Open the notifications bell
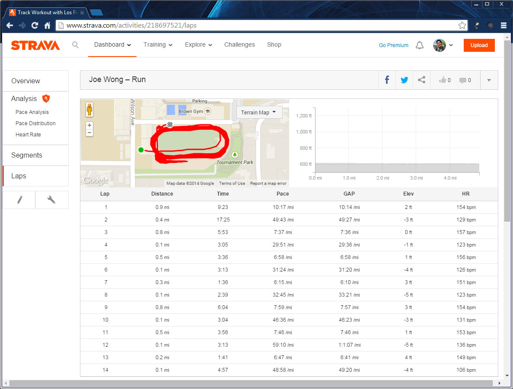Viewport: 513px width, 389px height. 419,45
